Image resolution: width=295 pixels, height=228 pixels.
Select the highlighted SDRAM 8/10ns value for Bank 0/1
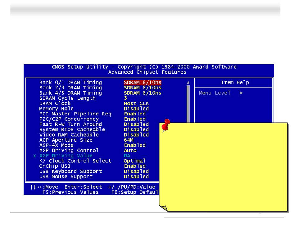(143, 83)
